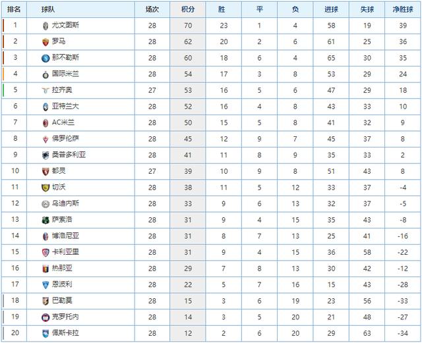
Task: Sort table by 积分 points column header
Action: 187,10
